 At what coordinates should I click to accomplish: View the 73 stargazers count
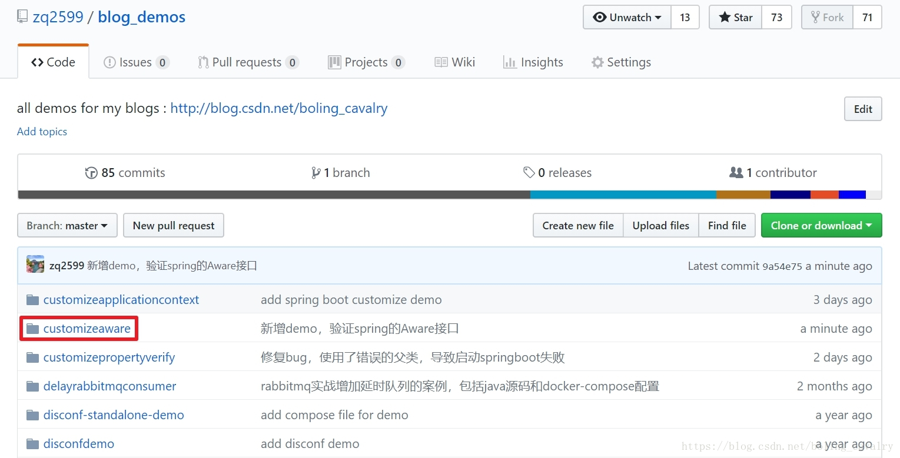pyautogui.click(x=777, y=17)
